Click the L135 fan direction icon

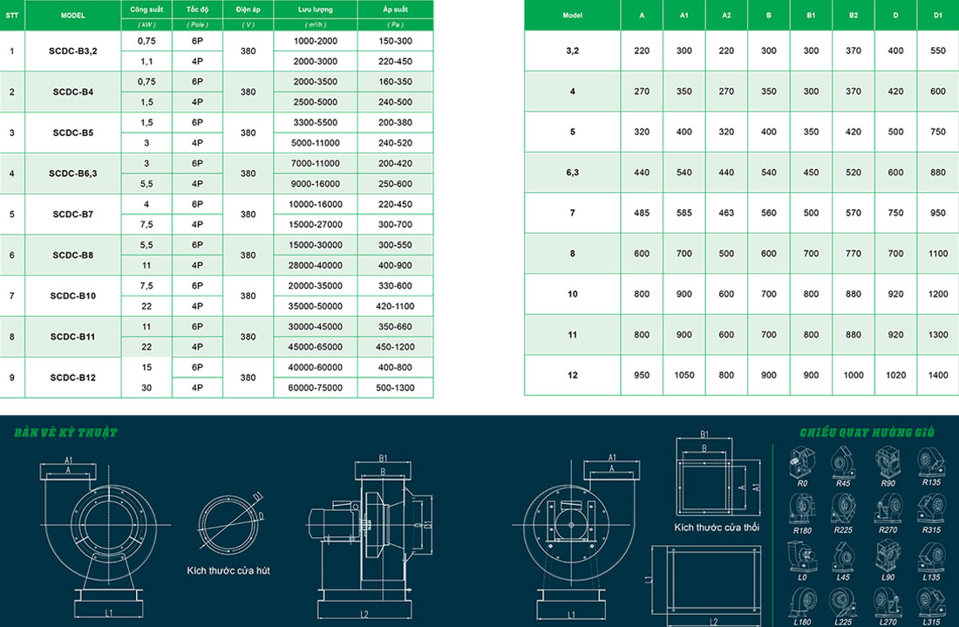tap(931, 557)
